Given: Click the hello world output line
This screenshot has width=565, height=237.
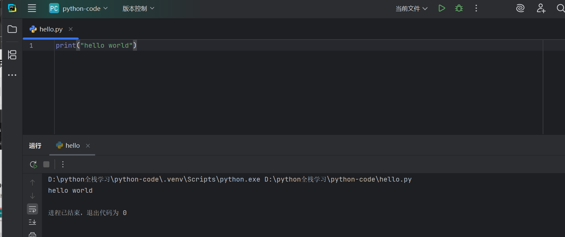Looking at the screenshot, I should (70, 190).
